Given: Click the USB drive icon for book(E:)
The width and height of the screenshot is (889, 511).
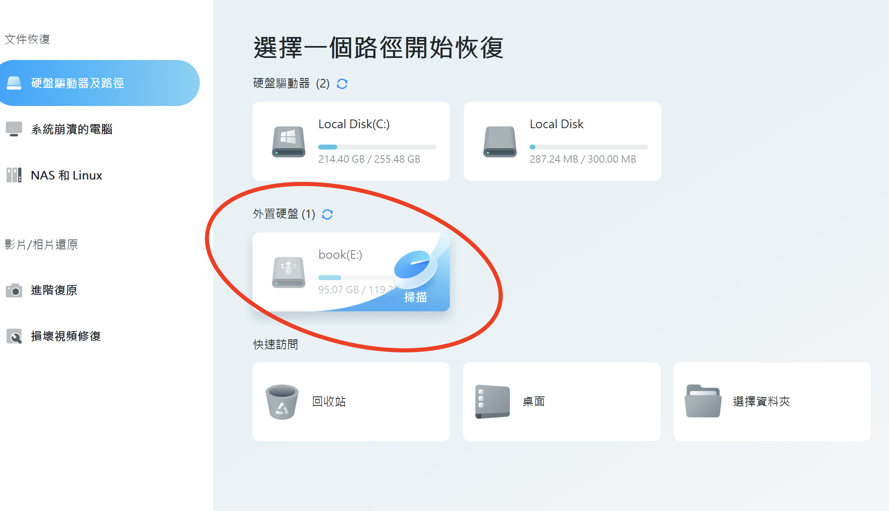Looking at the screenshot, I should [x=288, y=272].
